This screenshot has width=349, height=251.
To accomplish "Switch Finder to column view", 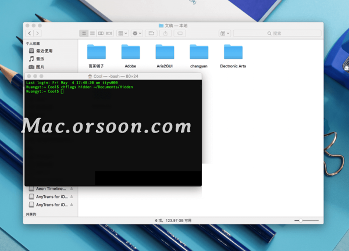I will [101, 33].
